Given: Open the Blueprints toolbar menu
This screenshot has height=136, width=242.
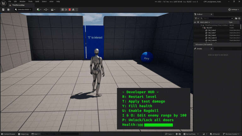Looking at the screenshot, I should coord(46,9).
